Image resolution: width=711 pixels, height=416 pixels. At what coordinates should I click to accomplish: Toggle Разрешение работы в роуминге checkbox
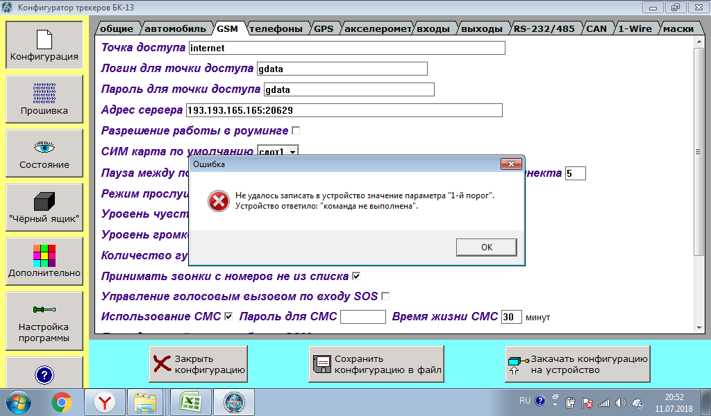pyautogui.click(x=296, y=130)
